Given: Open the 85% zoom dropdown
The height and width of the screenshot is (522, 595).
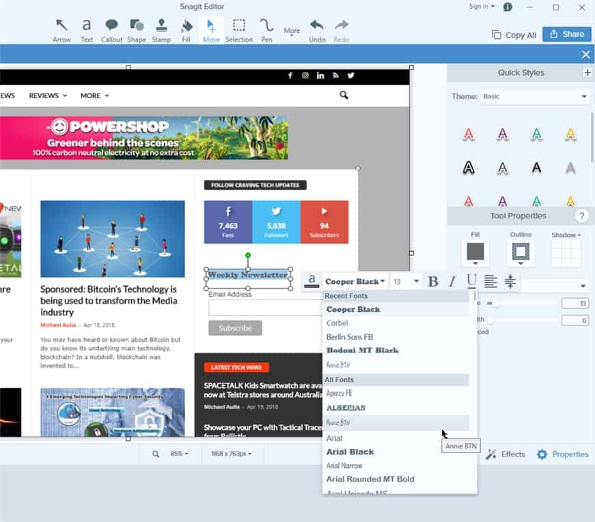Looking at the screenshot, I should point(179,454).
